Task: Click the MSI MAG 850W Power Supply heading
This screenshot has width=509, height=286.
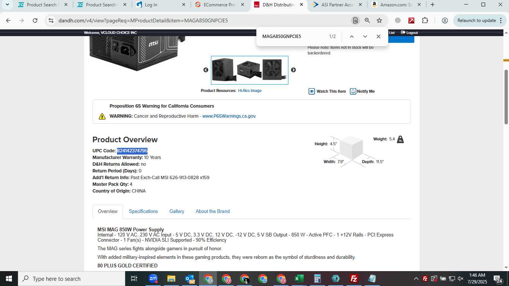Action: (x=131, y=229)
